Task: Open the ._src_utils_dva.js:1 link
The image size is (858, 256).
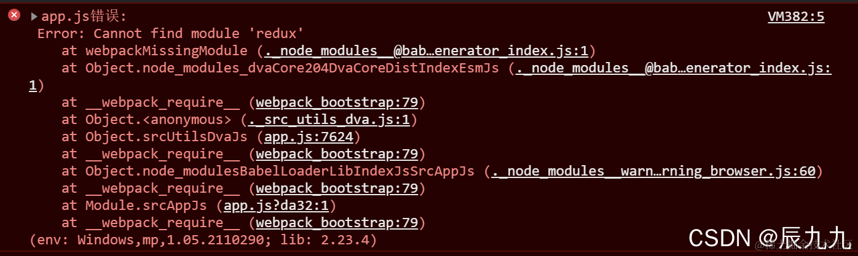Action: pyautogui.click(x=329, y=120)
